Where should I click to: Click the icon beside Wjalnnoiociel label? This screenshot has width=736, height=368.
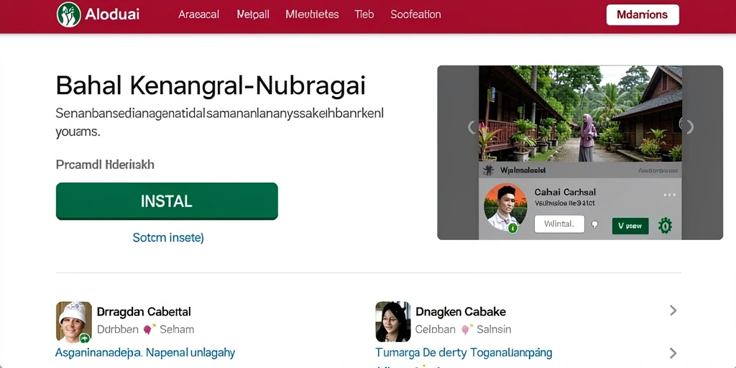click(488, 170)
